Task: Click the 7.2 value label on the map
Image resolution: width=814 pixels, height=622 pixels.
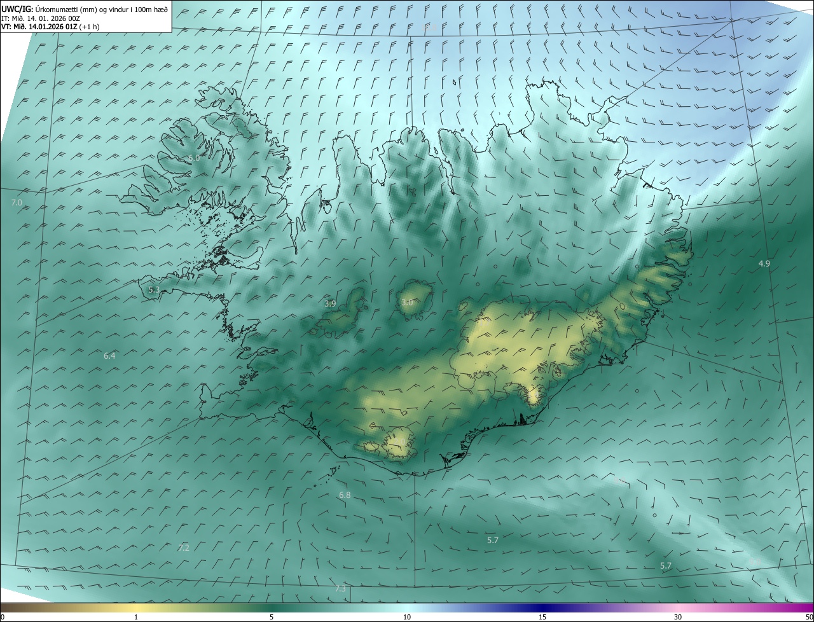Action: pos(184,548)
